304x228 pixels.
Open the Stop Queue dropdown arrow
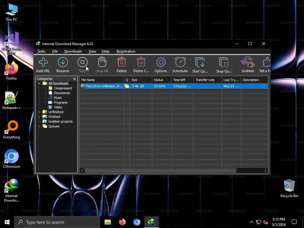coord(236,64)
